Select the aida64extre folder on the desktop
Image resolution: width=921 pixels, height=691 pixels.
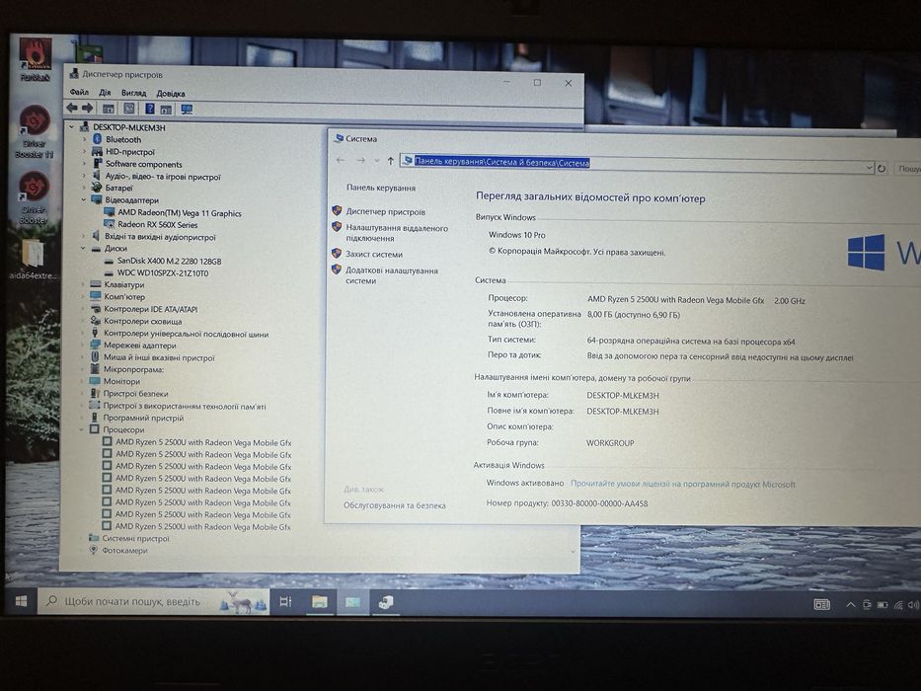pyautogui.click(x=33, y=259)
